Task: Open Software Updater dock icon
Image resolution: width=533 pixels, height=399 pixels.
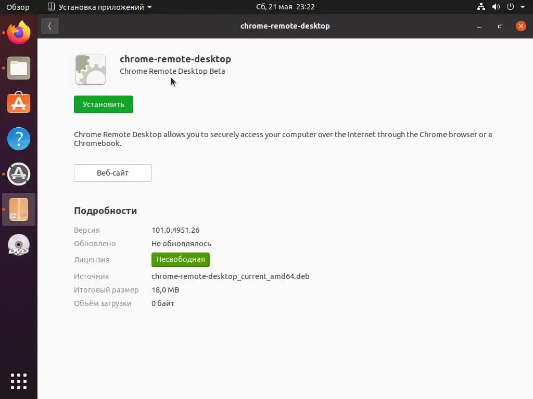Action: 19,174
